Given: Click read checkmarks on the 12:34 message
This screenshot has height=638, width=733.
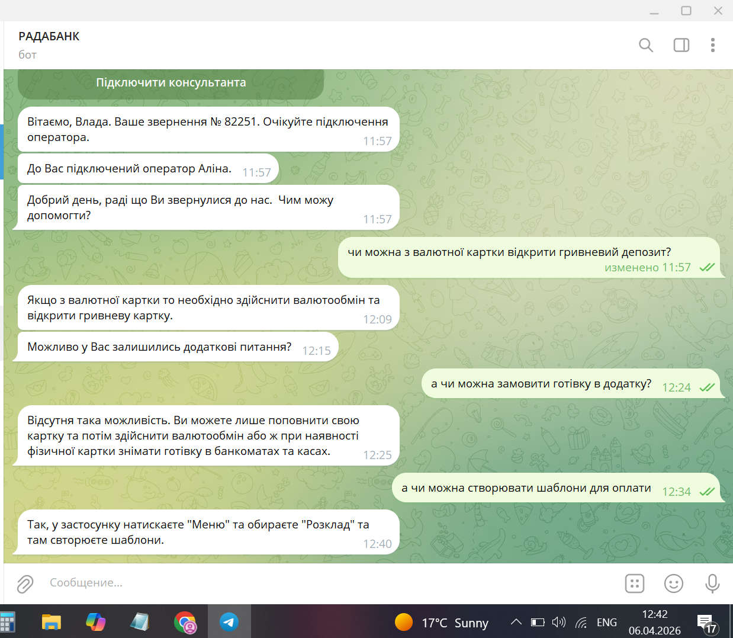Looking at the screenshot, I should coord(707,492).
